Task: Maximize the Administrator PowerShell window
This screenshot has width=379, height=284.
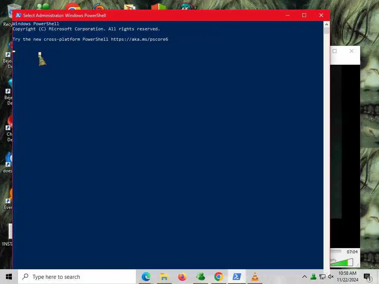Action: click(x=304, y=15)
